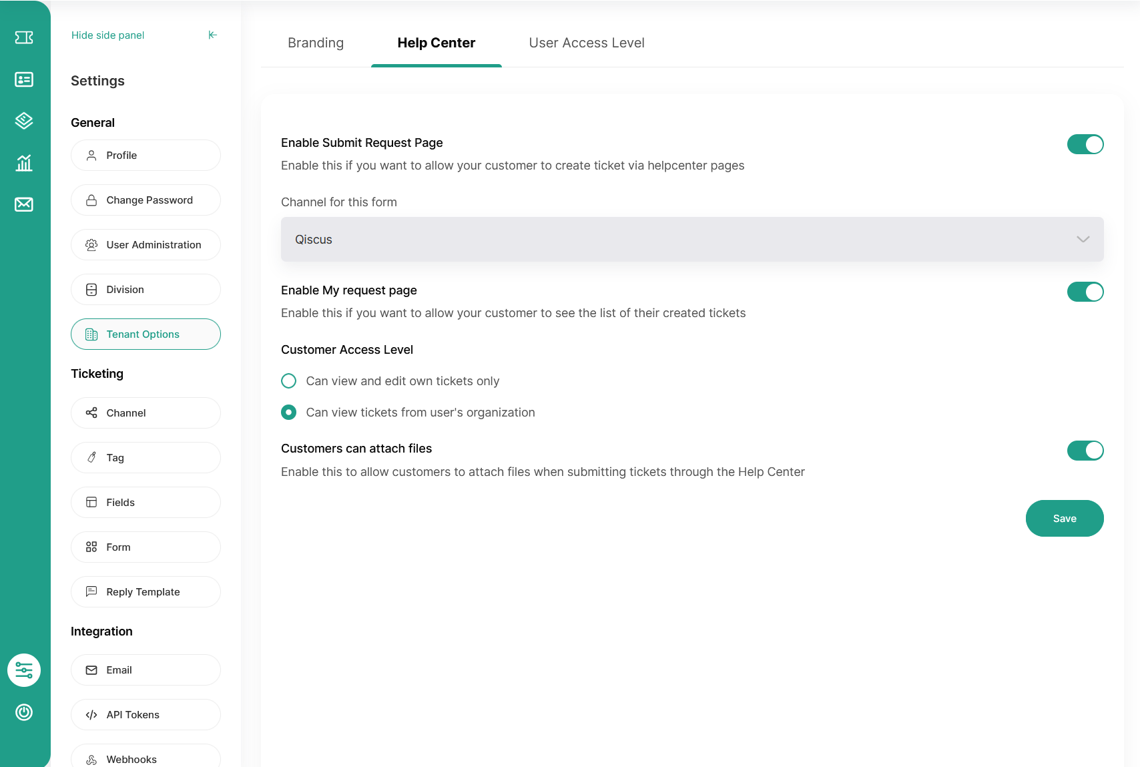Open the mail envelope icon in sidebar
This screenshot has height=767, width=1140.
tap(24, 204)
